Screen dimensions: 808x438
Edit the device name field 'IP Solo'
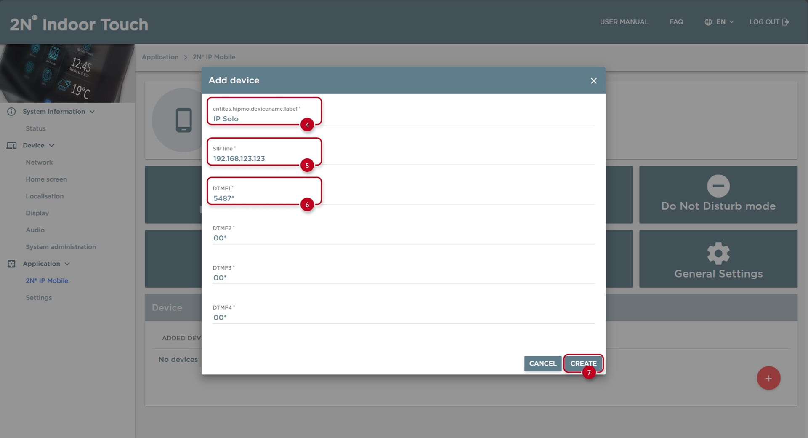(x=403, y=119)
